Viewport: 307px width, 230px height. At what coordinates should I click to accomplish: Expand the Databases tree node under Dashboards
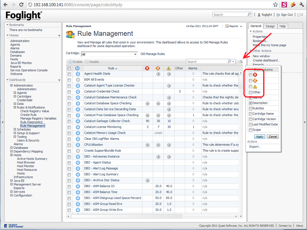[x=11, y=148]
